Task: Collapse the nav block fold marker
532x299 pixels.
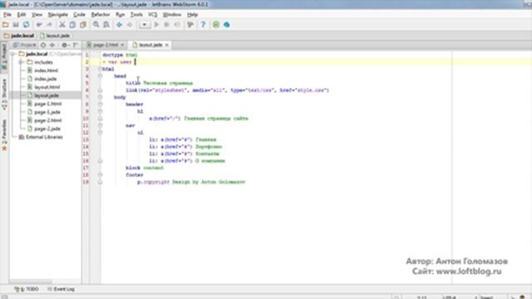Action: pyautogui.click(x=100, y=125)
